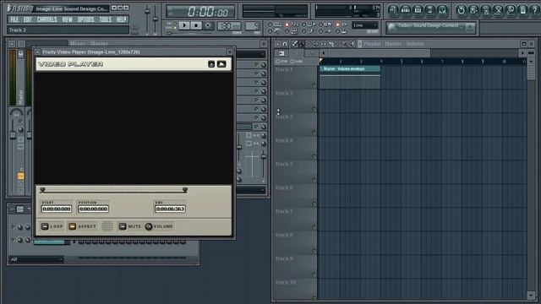Open the All channel filter dropdown
Image resolution: width=541 pixels, height=304 pixels.
tap(36, 259)
